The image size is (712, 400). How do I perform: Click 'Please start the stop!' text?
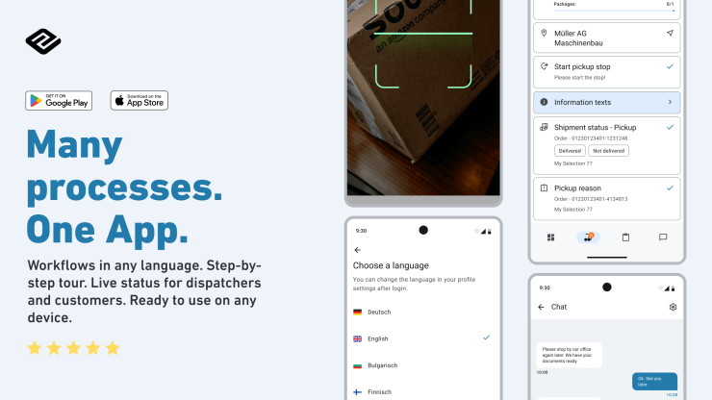tap(580, 78)
